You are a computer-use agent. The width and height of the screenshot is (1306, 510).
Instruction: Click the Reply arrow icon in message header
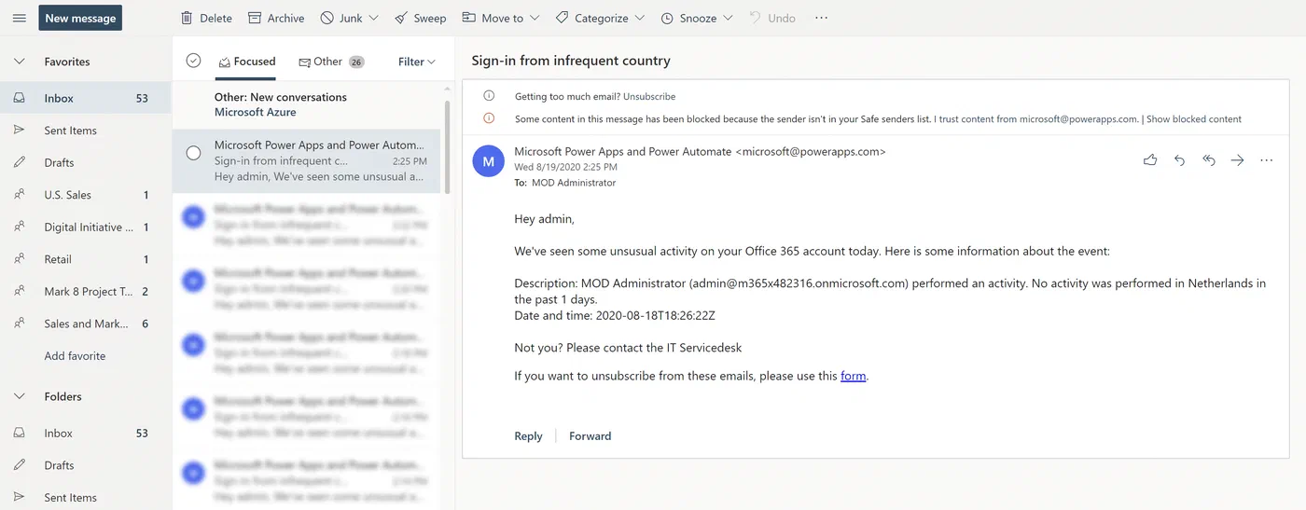[x=1179, y=160]
